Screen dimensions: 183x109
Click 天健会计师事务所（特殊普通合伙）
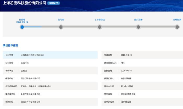tap(36, 86)
